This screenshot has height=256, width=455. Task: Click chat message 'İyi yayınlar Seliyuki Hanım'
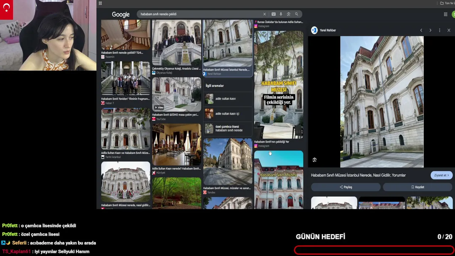pyautogui.click(x=62, y=252)
